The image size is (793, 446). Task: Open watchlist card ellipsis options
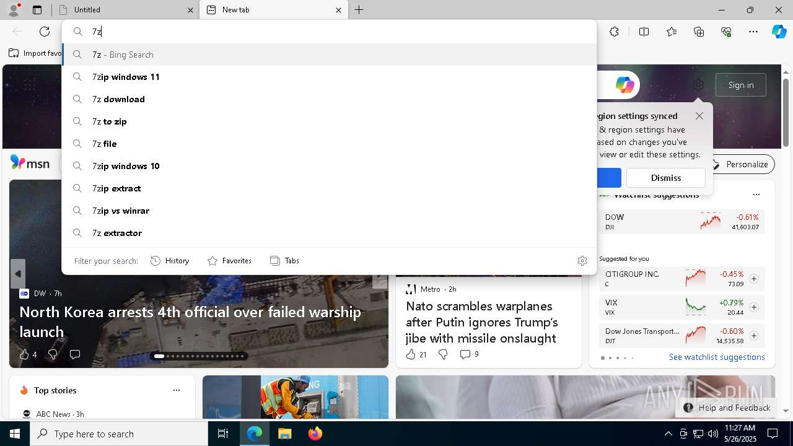tap(756, 195)
